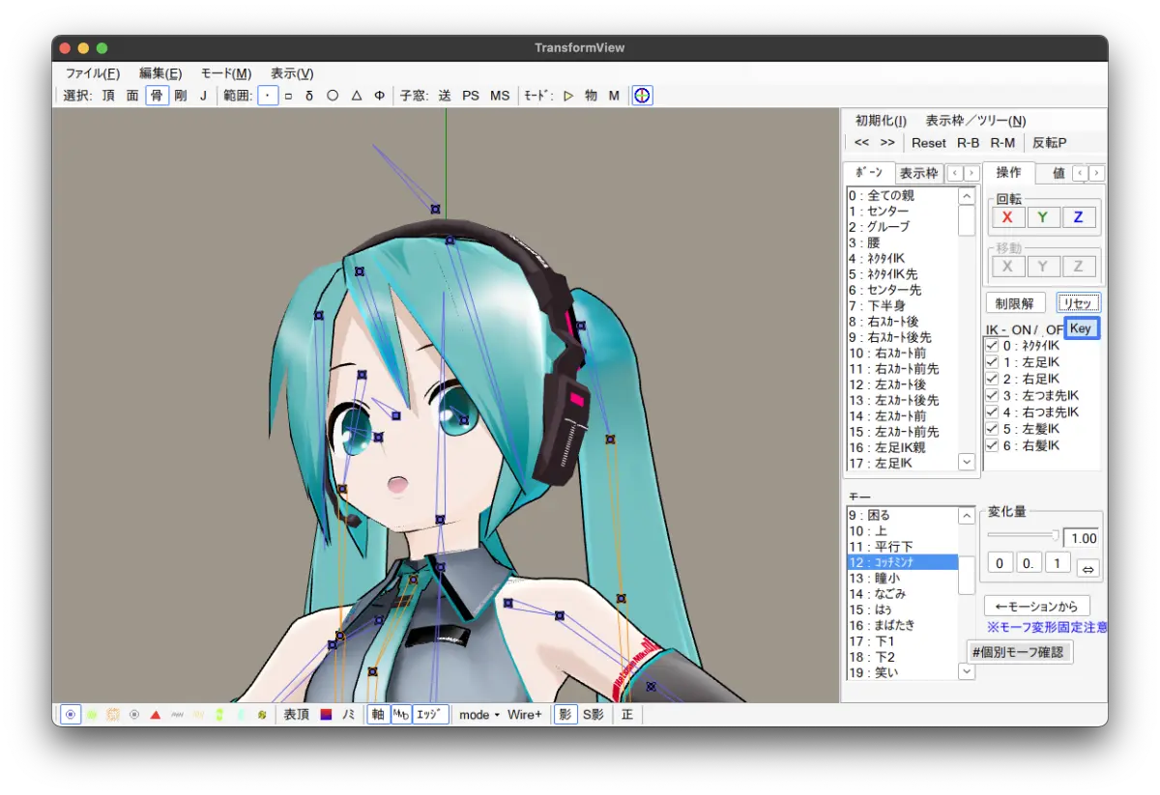Click the olive knot icon in bottom bar
Screen dimensions: 1160x795
tap(261, 715)
